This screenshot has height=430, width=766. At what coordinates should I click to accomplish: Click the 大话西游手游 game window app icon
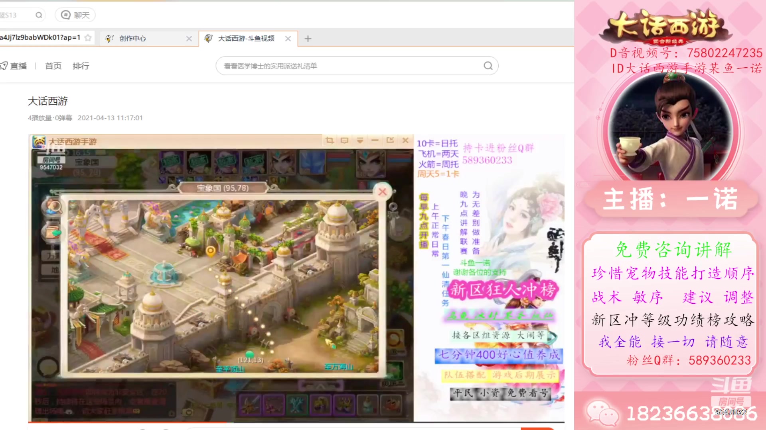pyautogui.click(x=39, y=141)
